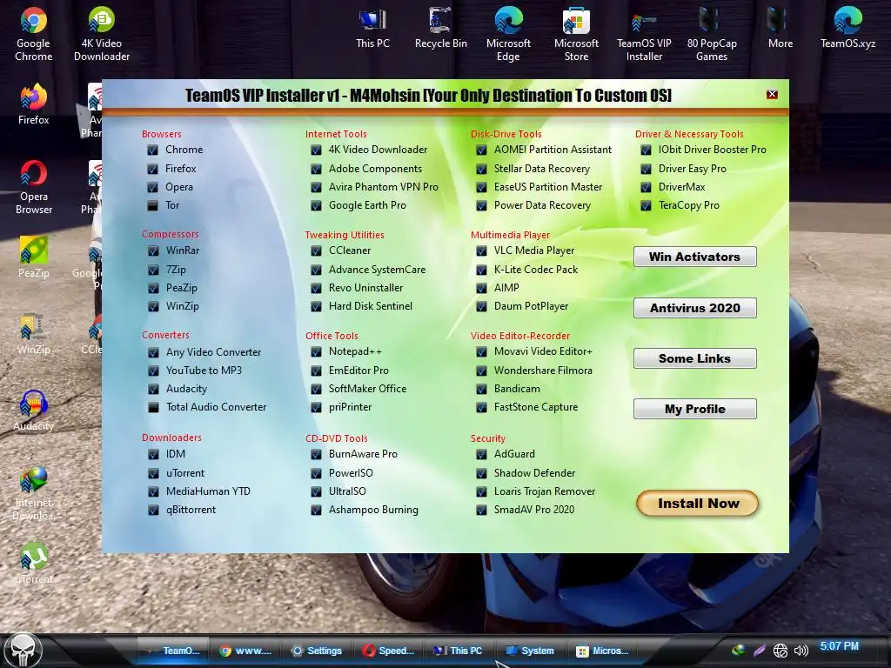Open 80 PopCap Games folder icon
The width and height of the screenshot is (891, 668).
712,34
